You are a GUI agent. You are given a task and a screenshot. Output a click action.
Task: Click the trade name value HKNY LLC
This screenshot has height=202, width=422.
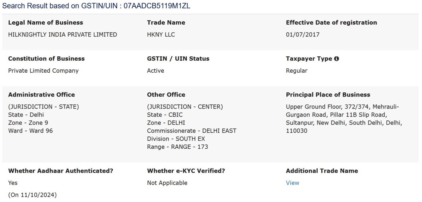pos(161,35)
